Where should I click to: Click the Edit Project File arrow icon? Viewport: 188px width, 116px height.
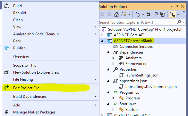coord(7,88)
